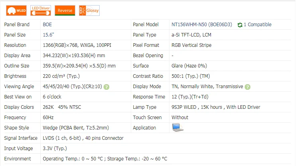Select the panel type 'a-Si TFT-LCD, LCM'
This screenshot has width=297, height=166.
pos(191,35)
